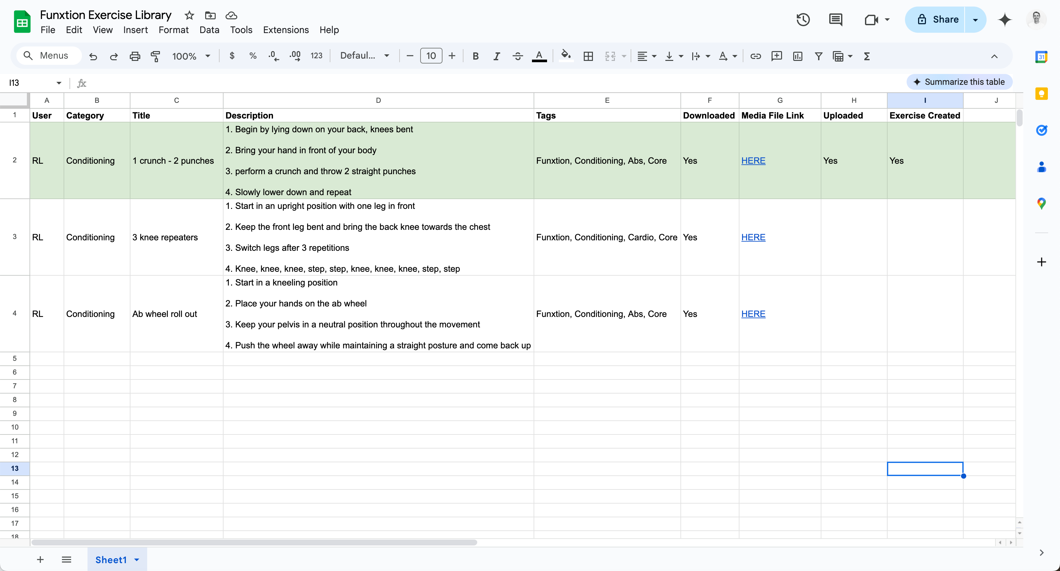Move document with folder icon
The width and height of the screenshot is (1060, 571).
point(210,15)
